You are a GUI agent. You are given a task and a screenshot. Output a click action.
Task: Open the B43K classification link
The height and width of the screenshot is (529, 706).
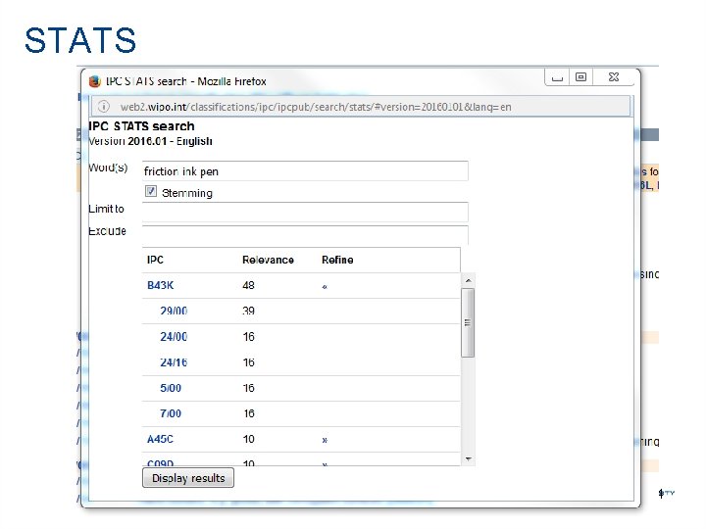tap(160, 286)
